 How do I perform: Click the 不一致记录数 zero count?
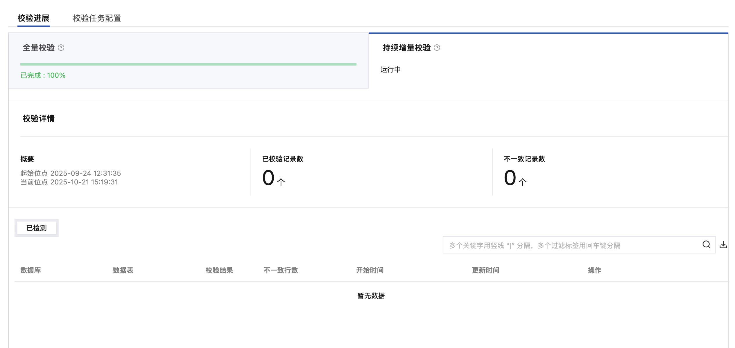click(510, 178)
